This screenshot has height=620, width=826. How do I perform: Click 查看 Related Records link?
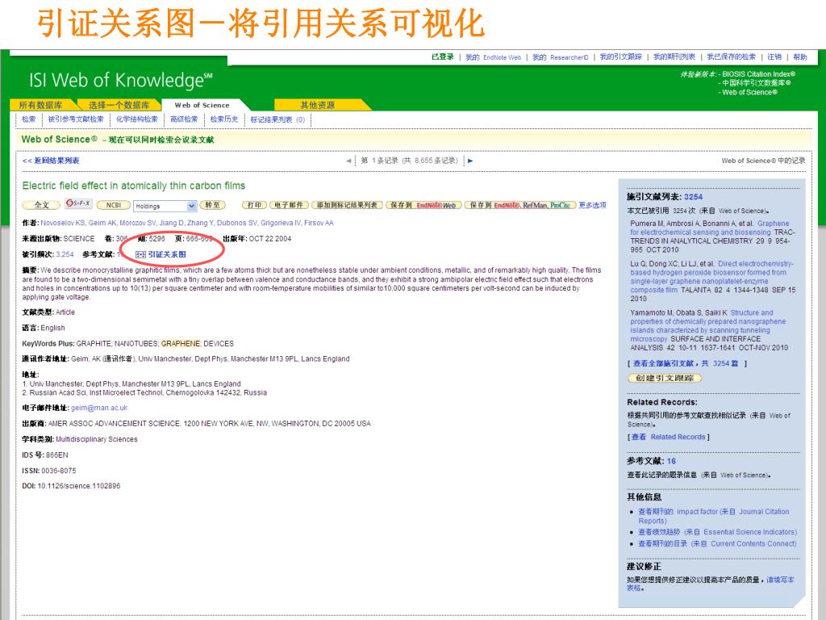point(669,437)
